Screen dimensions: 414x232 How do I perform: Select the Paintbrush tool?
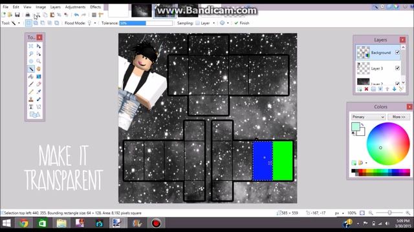click(x=31, y=84)
